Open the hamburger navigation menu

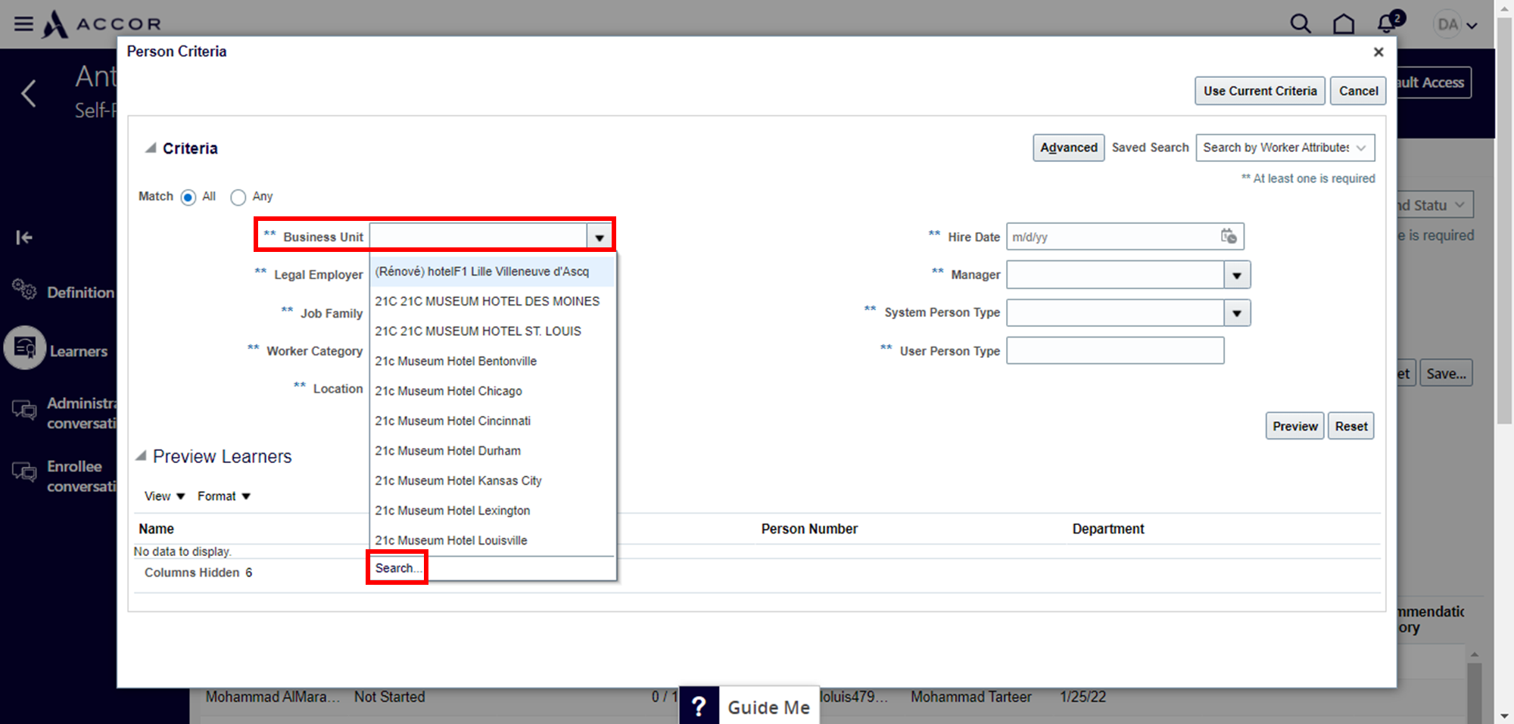(x=23, y=23)
